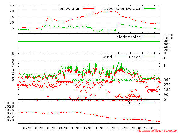Click the 04:00 time axis label

[x=40, y=128]
